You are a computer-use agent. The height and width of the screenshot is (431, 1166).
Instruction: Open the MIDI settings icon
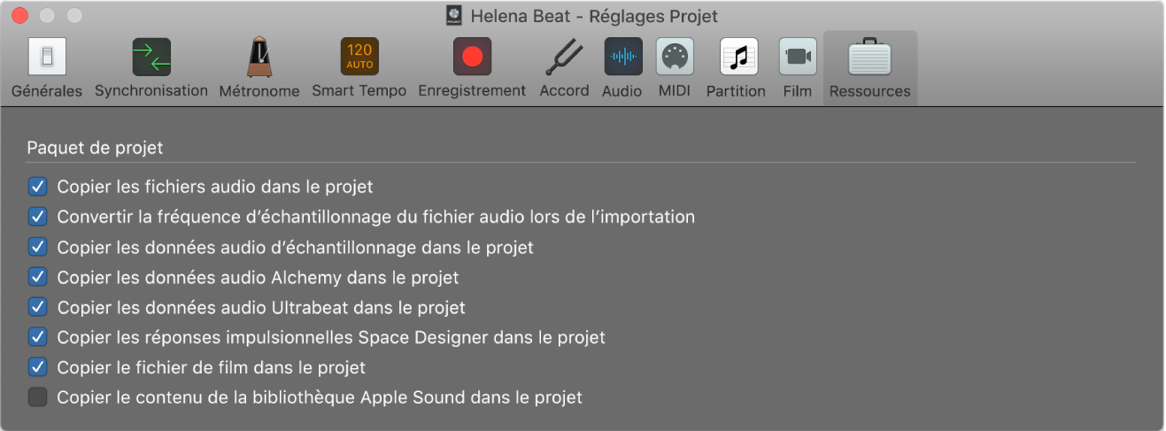[675, 58]
